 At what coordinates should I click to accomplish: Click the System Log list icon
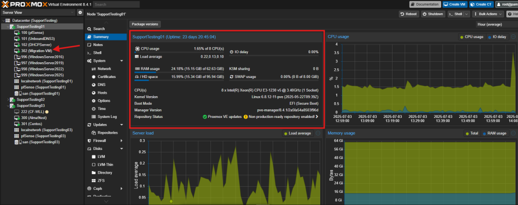click(x=94, y=117)
